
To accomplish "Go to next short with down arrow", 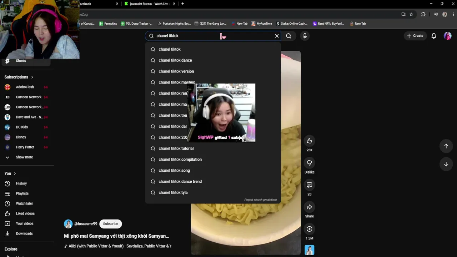I will pos(446,164).
